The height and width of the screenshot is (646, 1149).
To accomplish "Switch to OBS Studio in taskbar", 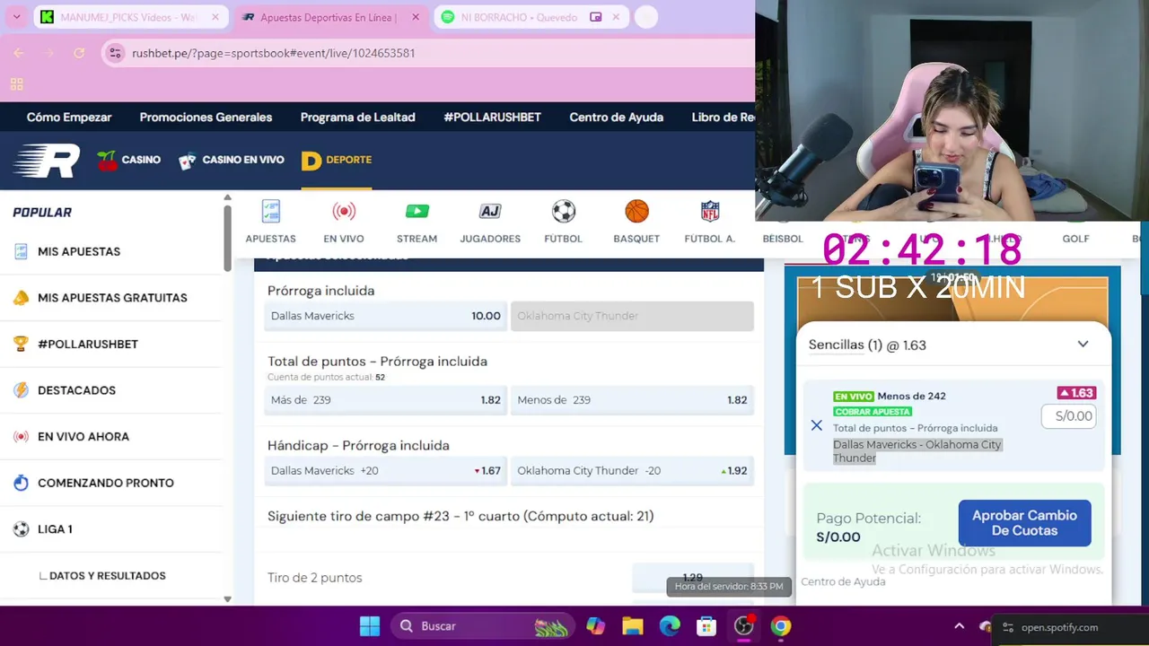I will click(x=744, y=626).
